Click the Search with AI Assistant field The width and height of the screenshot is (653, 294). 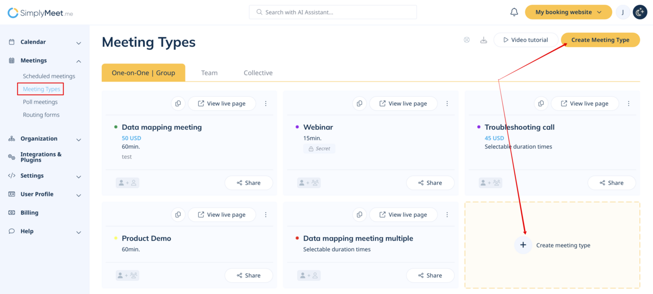click(332, 12)
